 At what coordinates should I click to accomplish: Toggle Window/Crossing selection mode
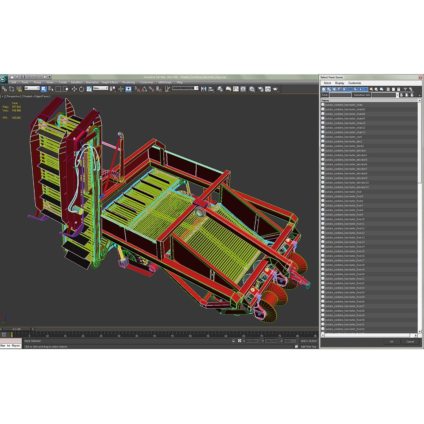click(66, 89)
